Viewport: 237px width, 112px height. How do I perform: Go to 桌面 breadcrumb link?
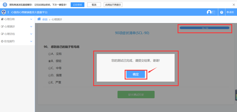click(x=45, y=19)
